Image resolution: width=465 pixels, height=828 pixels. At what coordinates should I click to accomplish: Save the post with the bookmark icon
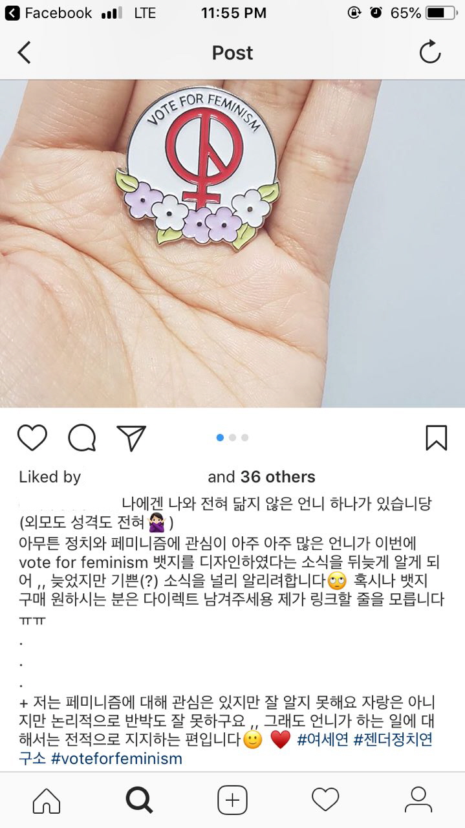pos(437,438)
